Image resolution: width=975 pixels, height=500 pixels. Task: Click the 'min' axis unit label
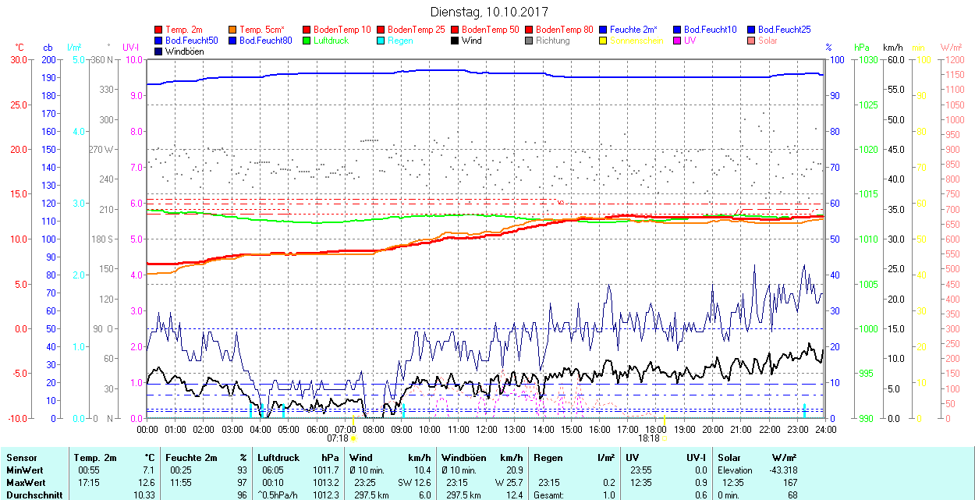point(918,48)
